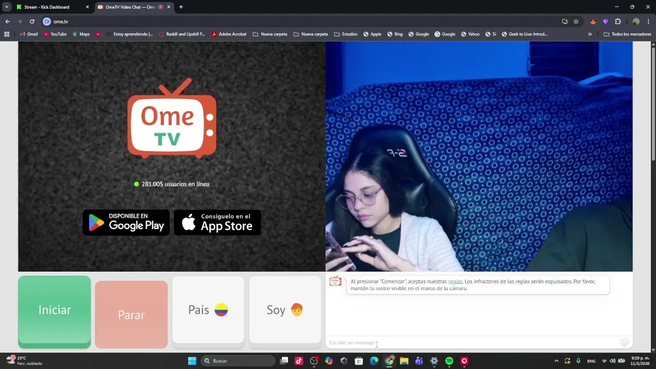Click the OmeTV logo in the center
The height and width of the screenshot is (369, 656).
[x=172, y=118]
